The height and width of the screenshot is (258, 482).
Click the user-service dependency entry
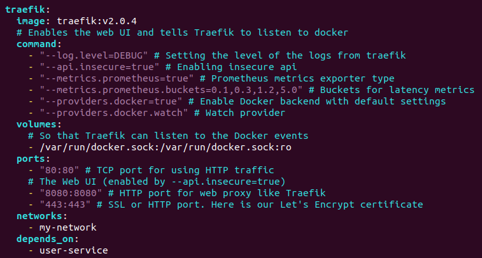coord(74,250)
